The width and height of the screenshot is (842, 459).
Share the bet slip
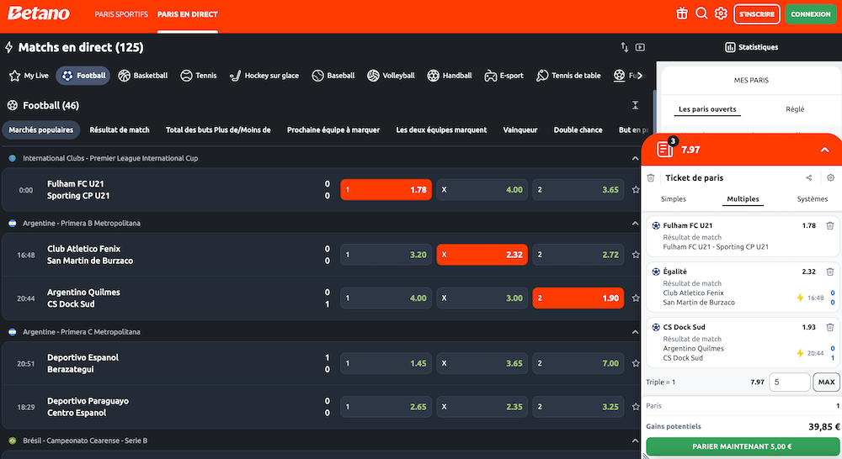coord(808,178)
